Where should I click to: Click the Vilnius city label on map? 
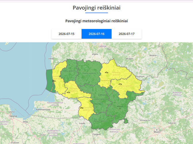[120, 106]
